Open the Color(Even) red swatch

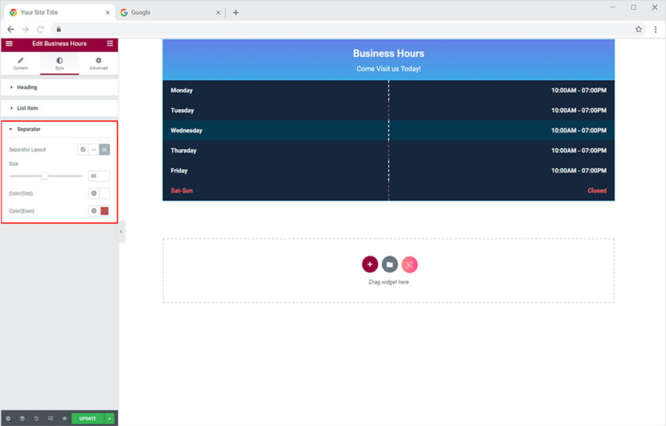click(x=105, y=211)
